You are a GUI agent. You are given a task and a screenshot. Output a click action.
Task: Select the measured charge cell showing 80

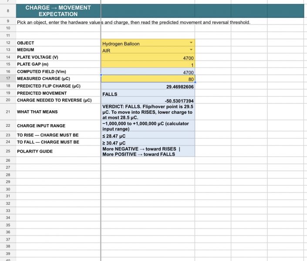(x=148, y=79)
